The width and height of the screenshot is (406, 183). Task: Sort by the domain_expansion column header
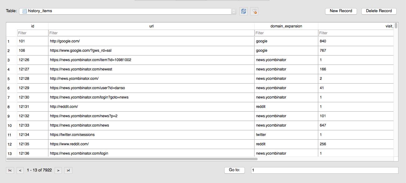click(286, 26)
